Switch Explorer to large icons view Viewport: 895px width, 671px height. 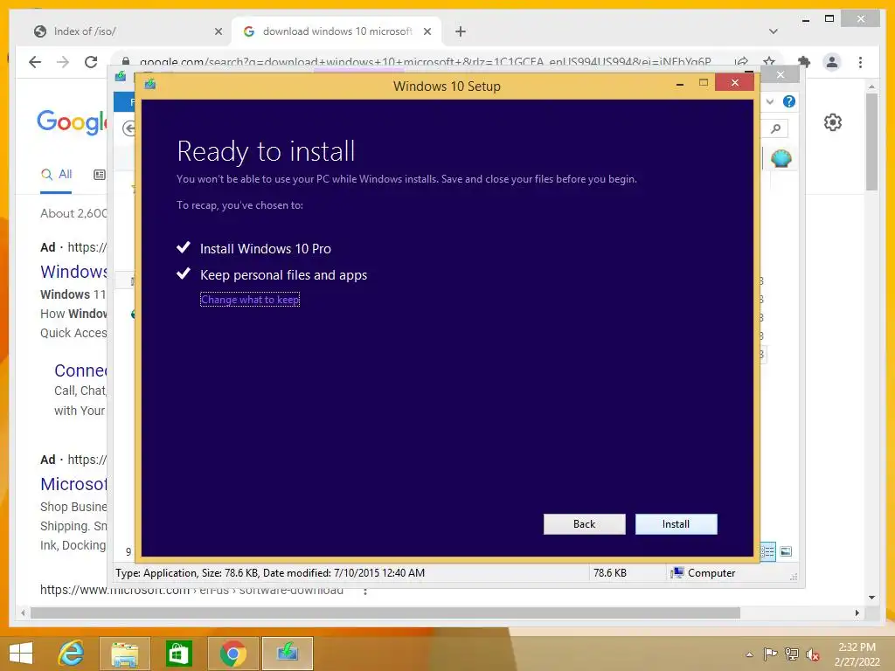(786, 551)
